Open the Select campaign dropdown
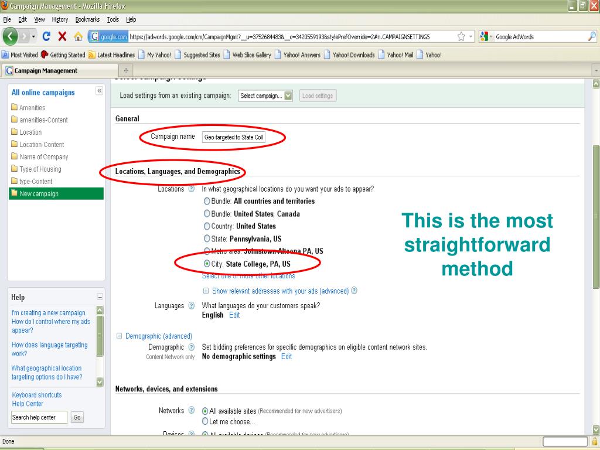The width and height of the screenshot is (600, 450). [265, 96]
